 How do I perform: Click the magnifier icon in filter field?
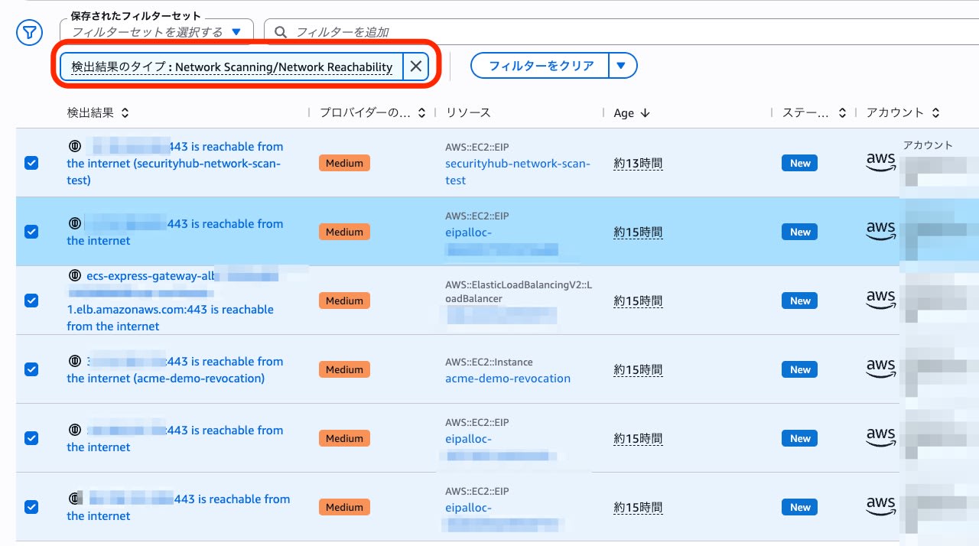click(281, 32)
